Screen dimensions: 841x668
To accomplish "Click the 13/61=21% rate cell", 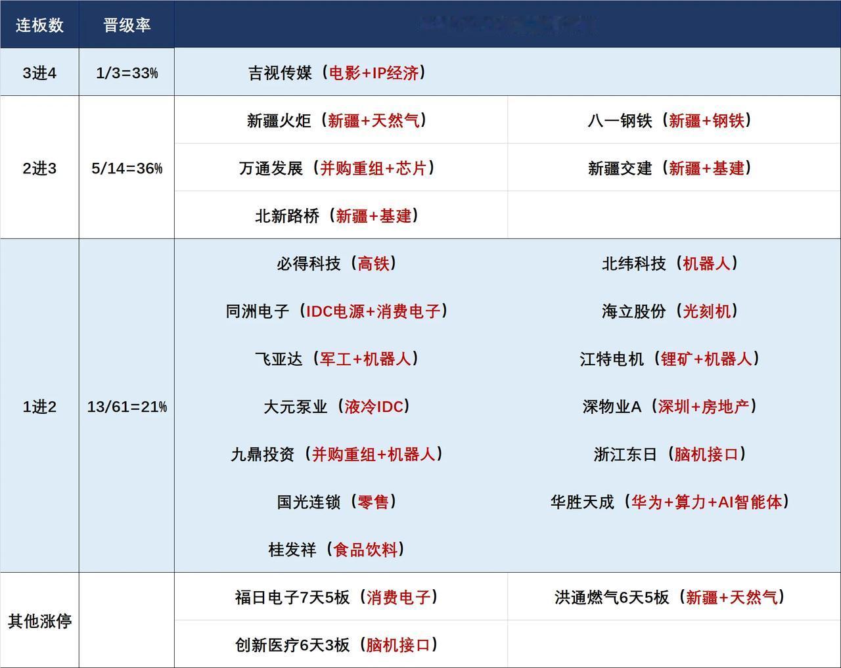I will tap(127, 407).
